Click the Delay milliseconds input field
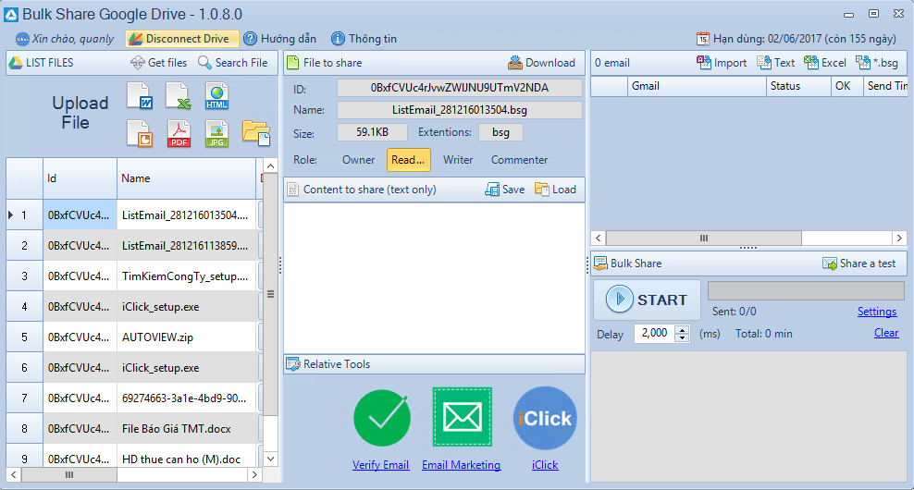914x490 pixels. [655, 333]
